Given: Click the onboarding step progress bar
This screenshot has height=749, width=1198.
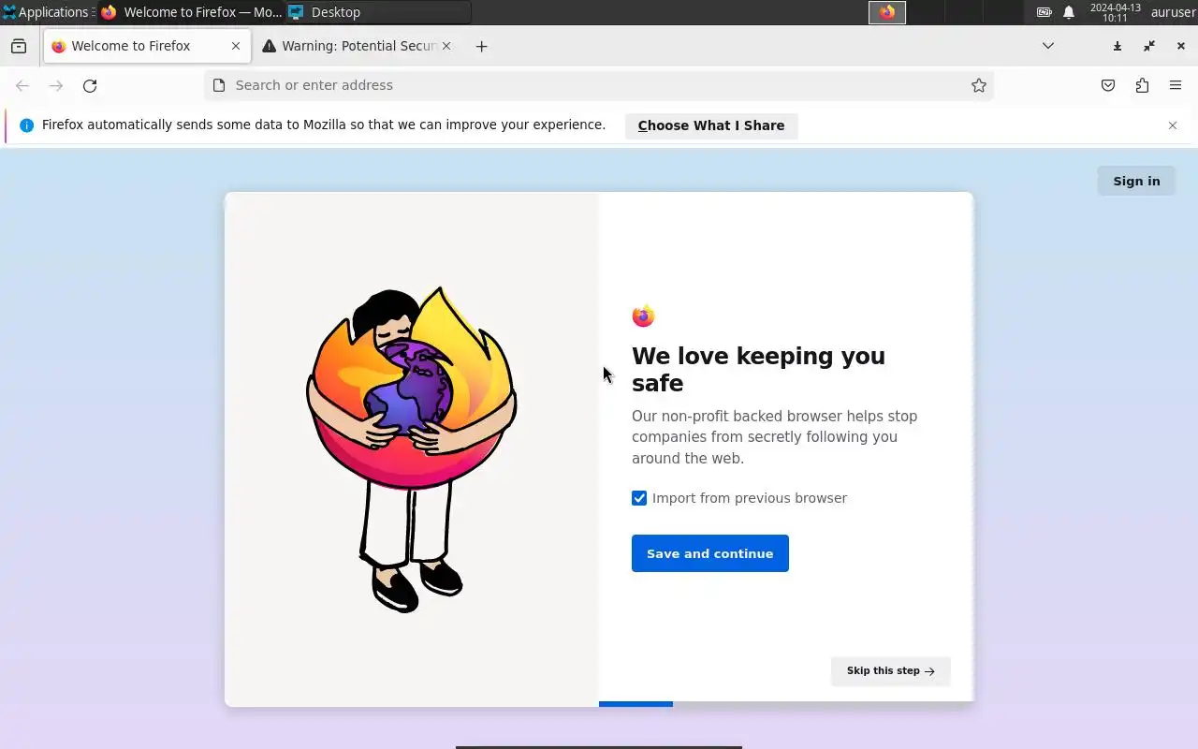Looking at the screenshot, I should pos(786,704).
